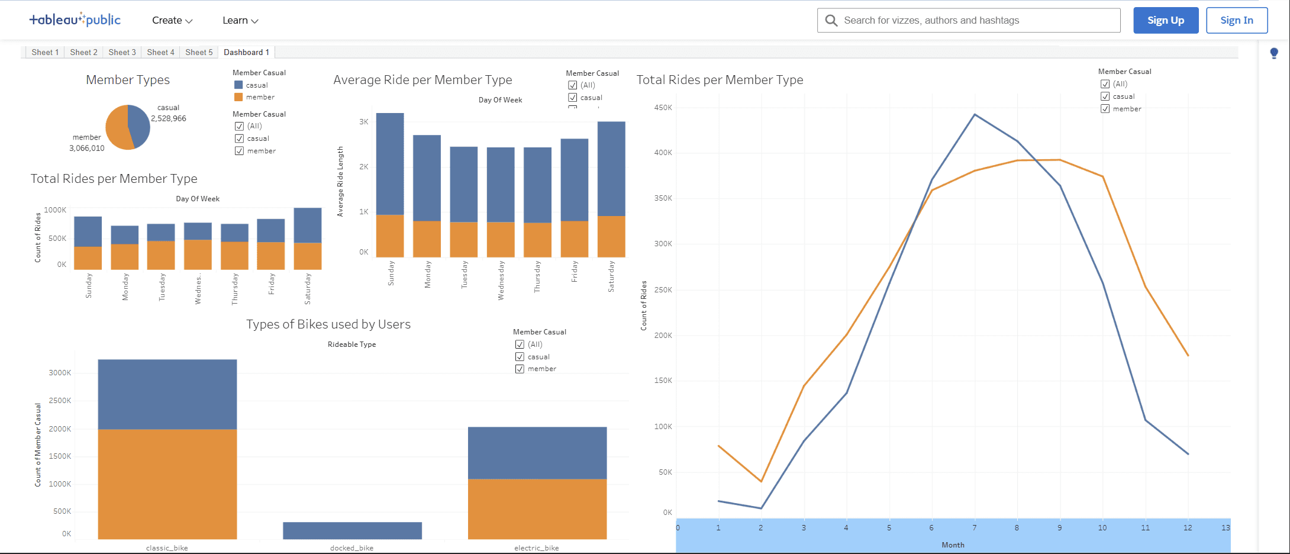Switch to the Sheet 3 tab

point(122,52)
